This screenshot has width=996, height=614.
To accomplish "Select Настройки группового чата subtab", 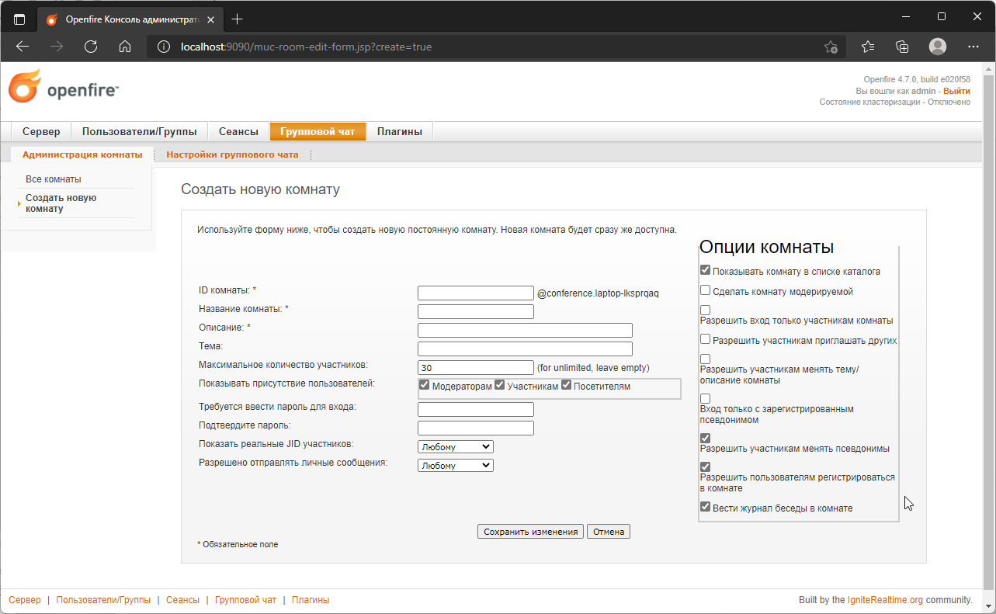I will [232, 154].
